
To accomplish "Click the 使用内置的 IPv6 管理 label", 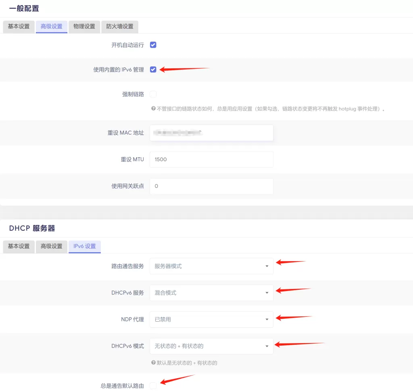I will [119, 70].
